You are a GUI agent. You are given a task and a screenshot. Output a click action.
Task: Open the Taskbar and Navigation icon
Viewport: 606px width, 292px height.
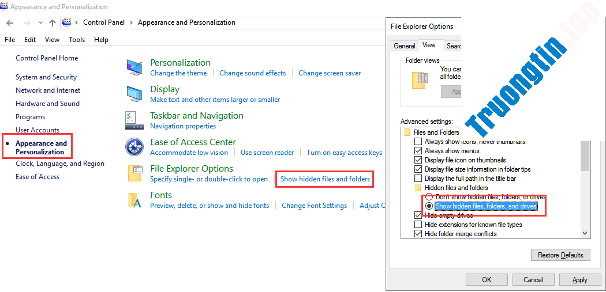click(x=134, y=120)
